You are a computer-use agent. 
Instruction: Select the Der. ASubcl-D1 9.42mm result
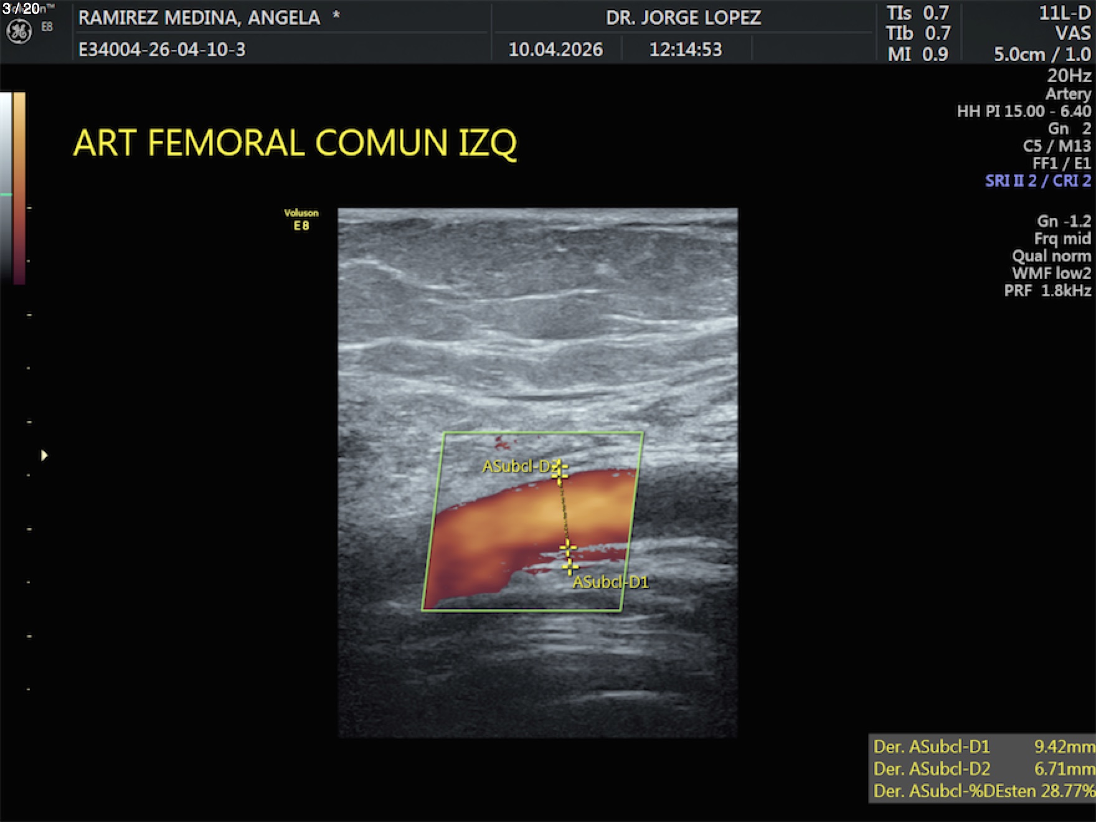pos(983,746)
